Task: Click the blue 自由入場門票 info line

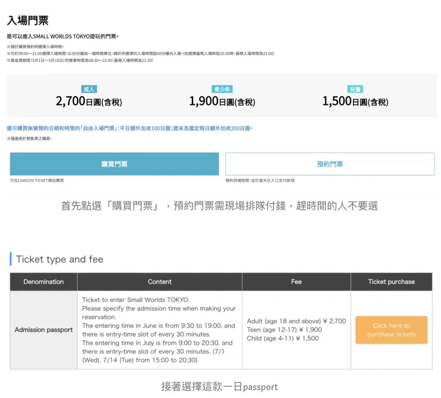Action: tap(130, 128)
